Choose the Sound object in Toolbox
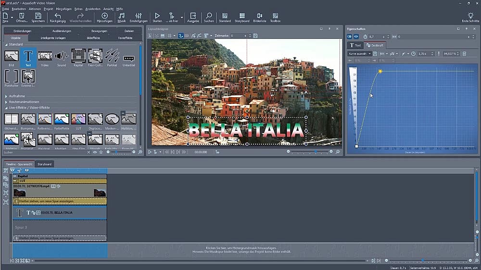481x270 pixels. (x=62, y=56)
